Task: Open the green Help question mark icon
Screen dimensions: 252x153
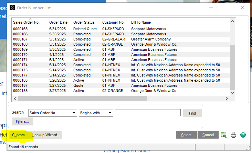Action: 243,135
